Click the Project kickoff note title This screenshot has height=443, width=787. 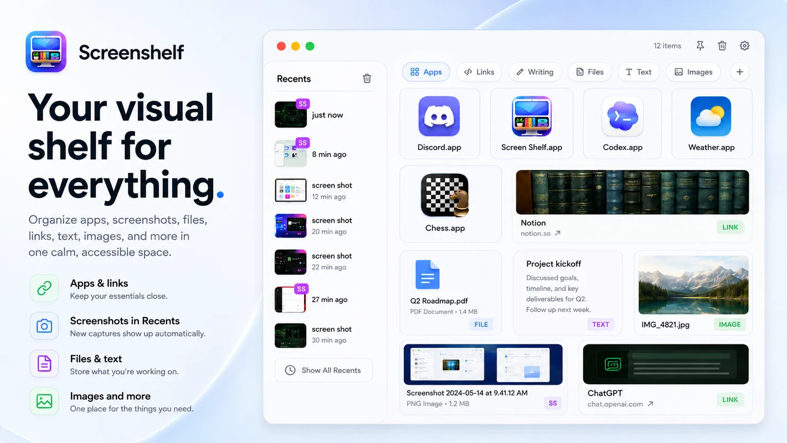[553, 264]
